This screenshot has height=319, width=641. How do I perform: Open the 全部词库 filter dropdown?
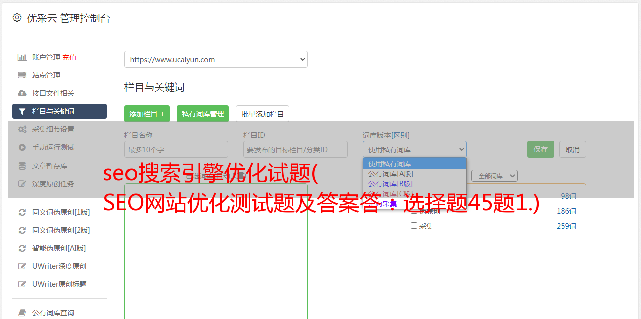[x=494, y=176]
